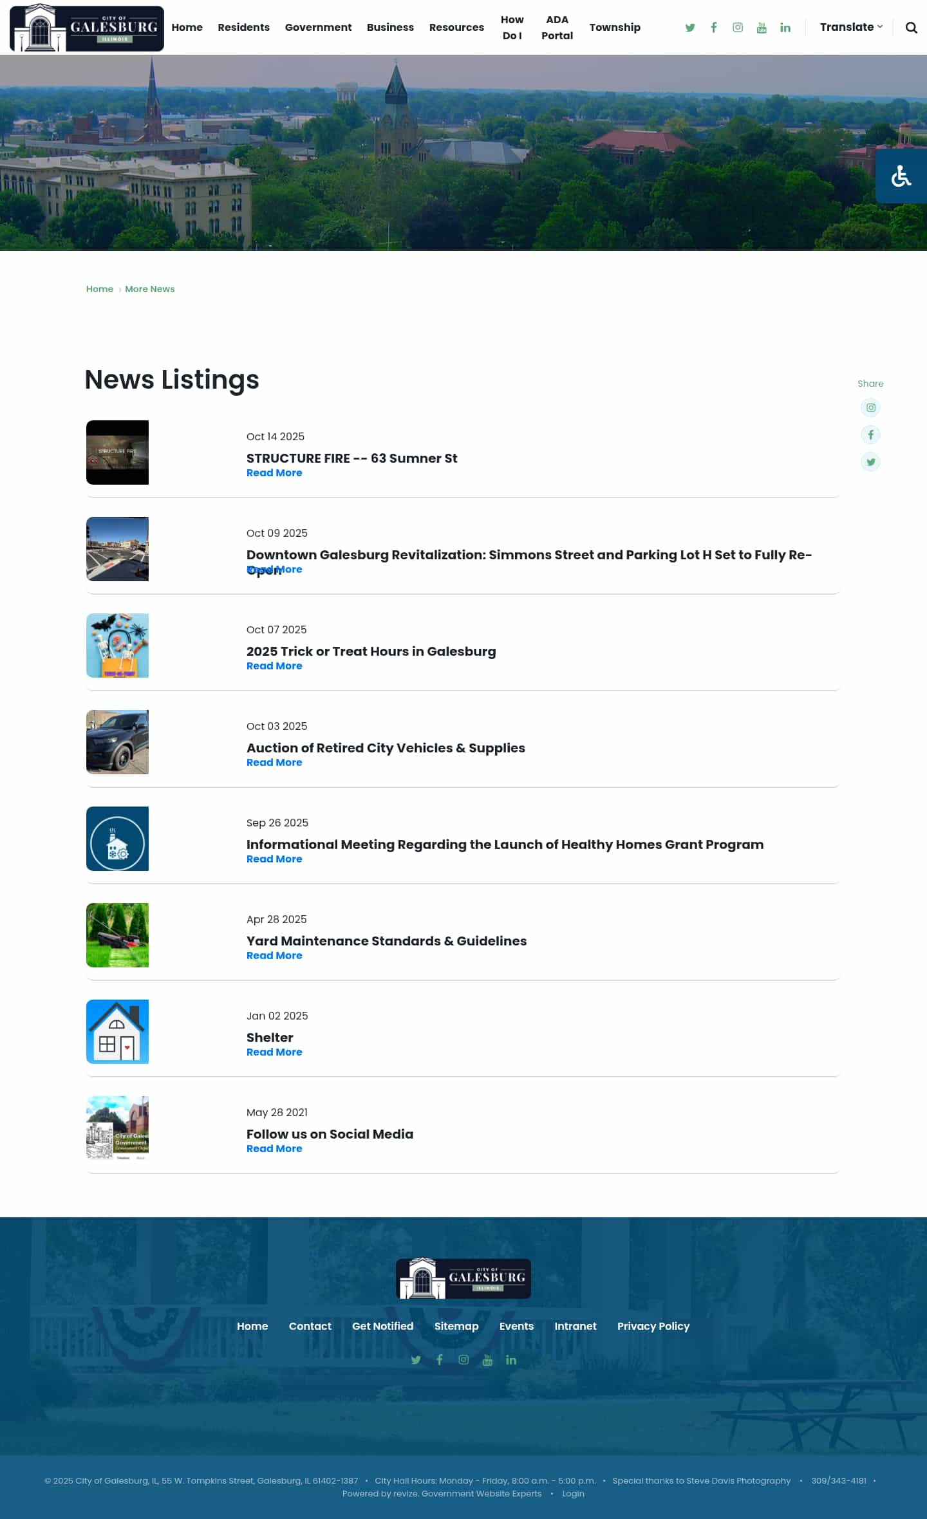
Task: Open the footer LinkedIn icon
Action: pos(511,1359)
